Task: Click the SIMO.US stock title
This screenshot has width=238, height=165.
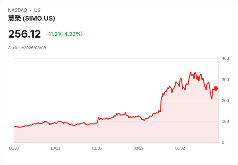Action: point(32,18)
